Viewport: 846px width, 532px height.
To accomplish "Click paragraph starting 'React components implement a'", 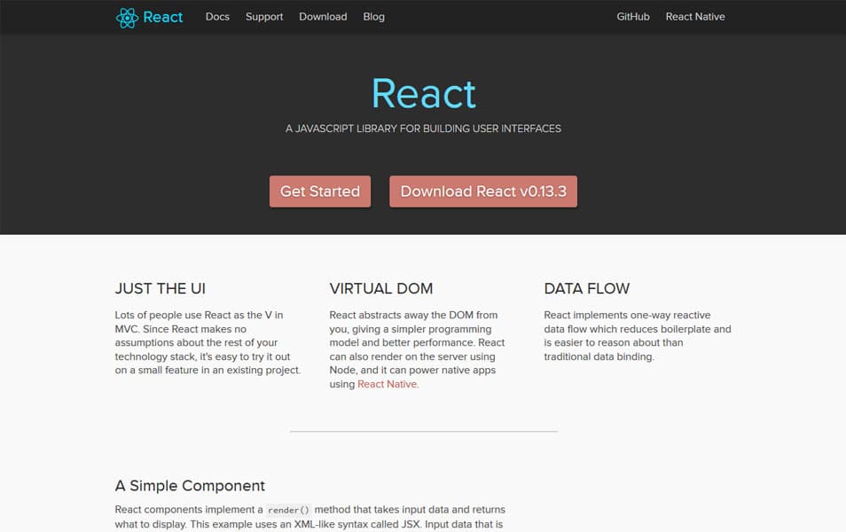I will (x=310, y=517).
